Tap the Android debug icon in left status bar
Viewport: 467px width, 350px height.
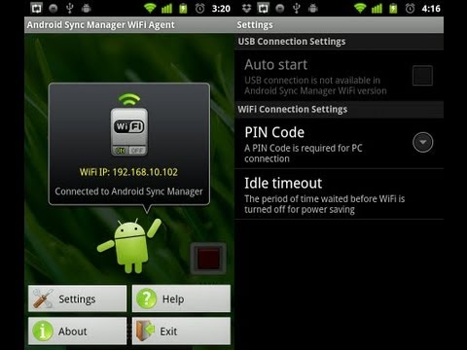click(x=87, y=8)
